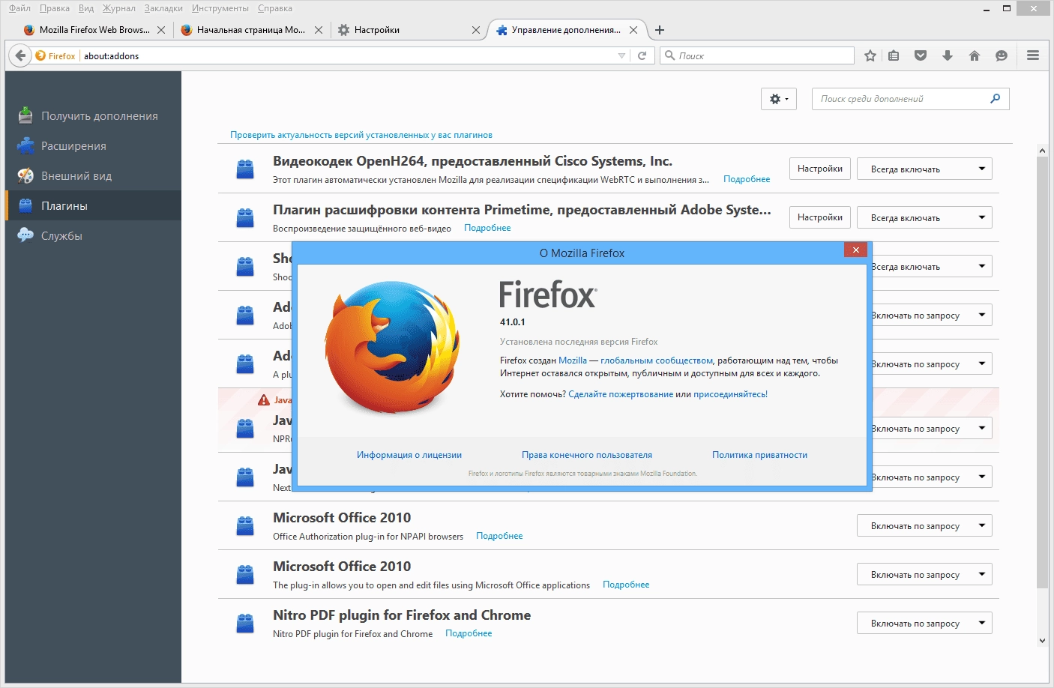Select Получить дополнения in sidebar
Image resolution: width=1054 pixels, height=688 pixels.
(93, 116)
